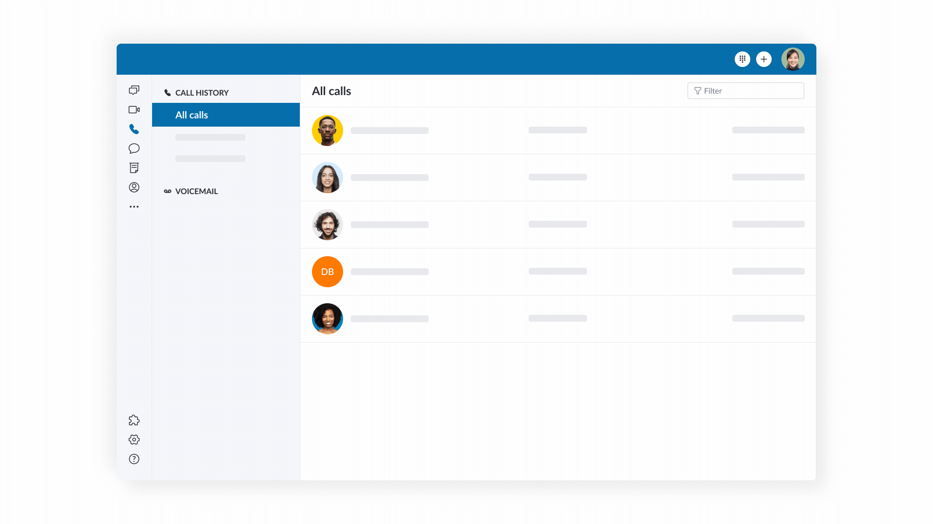
Task: Select the call entry with DB avatar
Action: pyautogui.click(x=558, y=272)
